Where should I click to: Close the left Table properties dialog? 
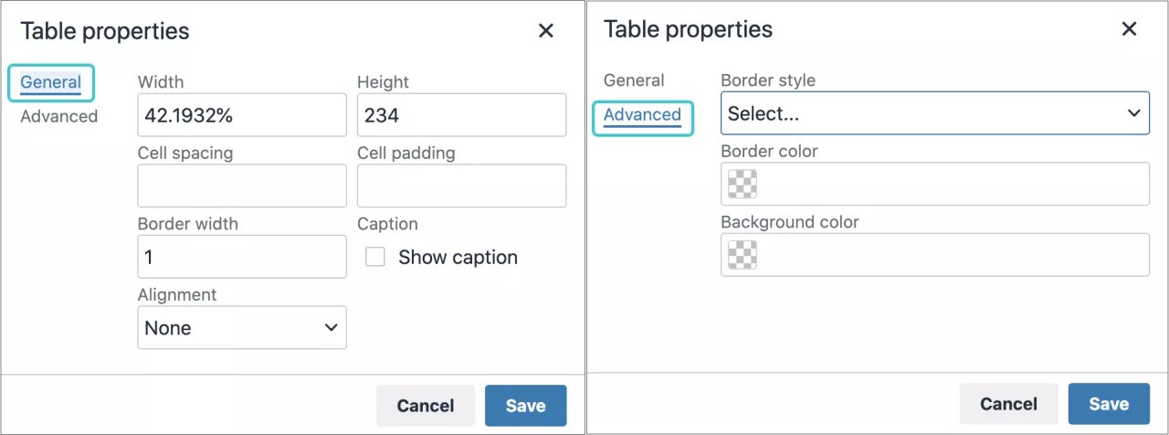pos(546,31)
